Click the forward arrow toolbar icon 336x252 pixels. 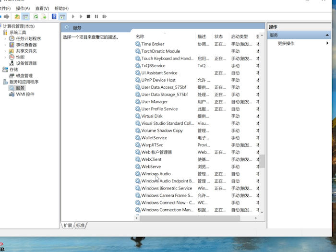7,16
